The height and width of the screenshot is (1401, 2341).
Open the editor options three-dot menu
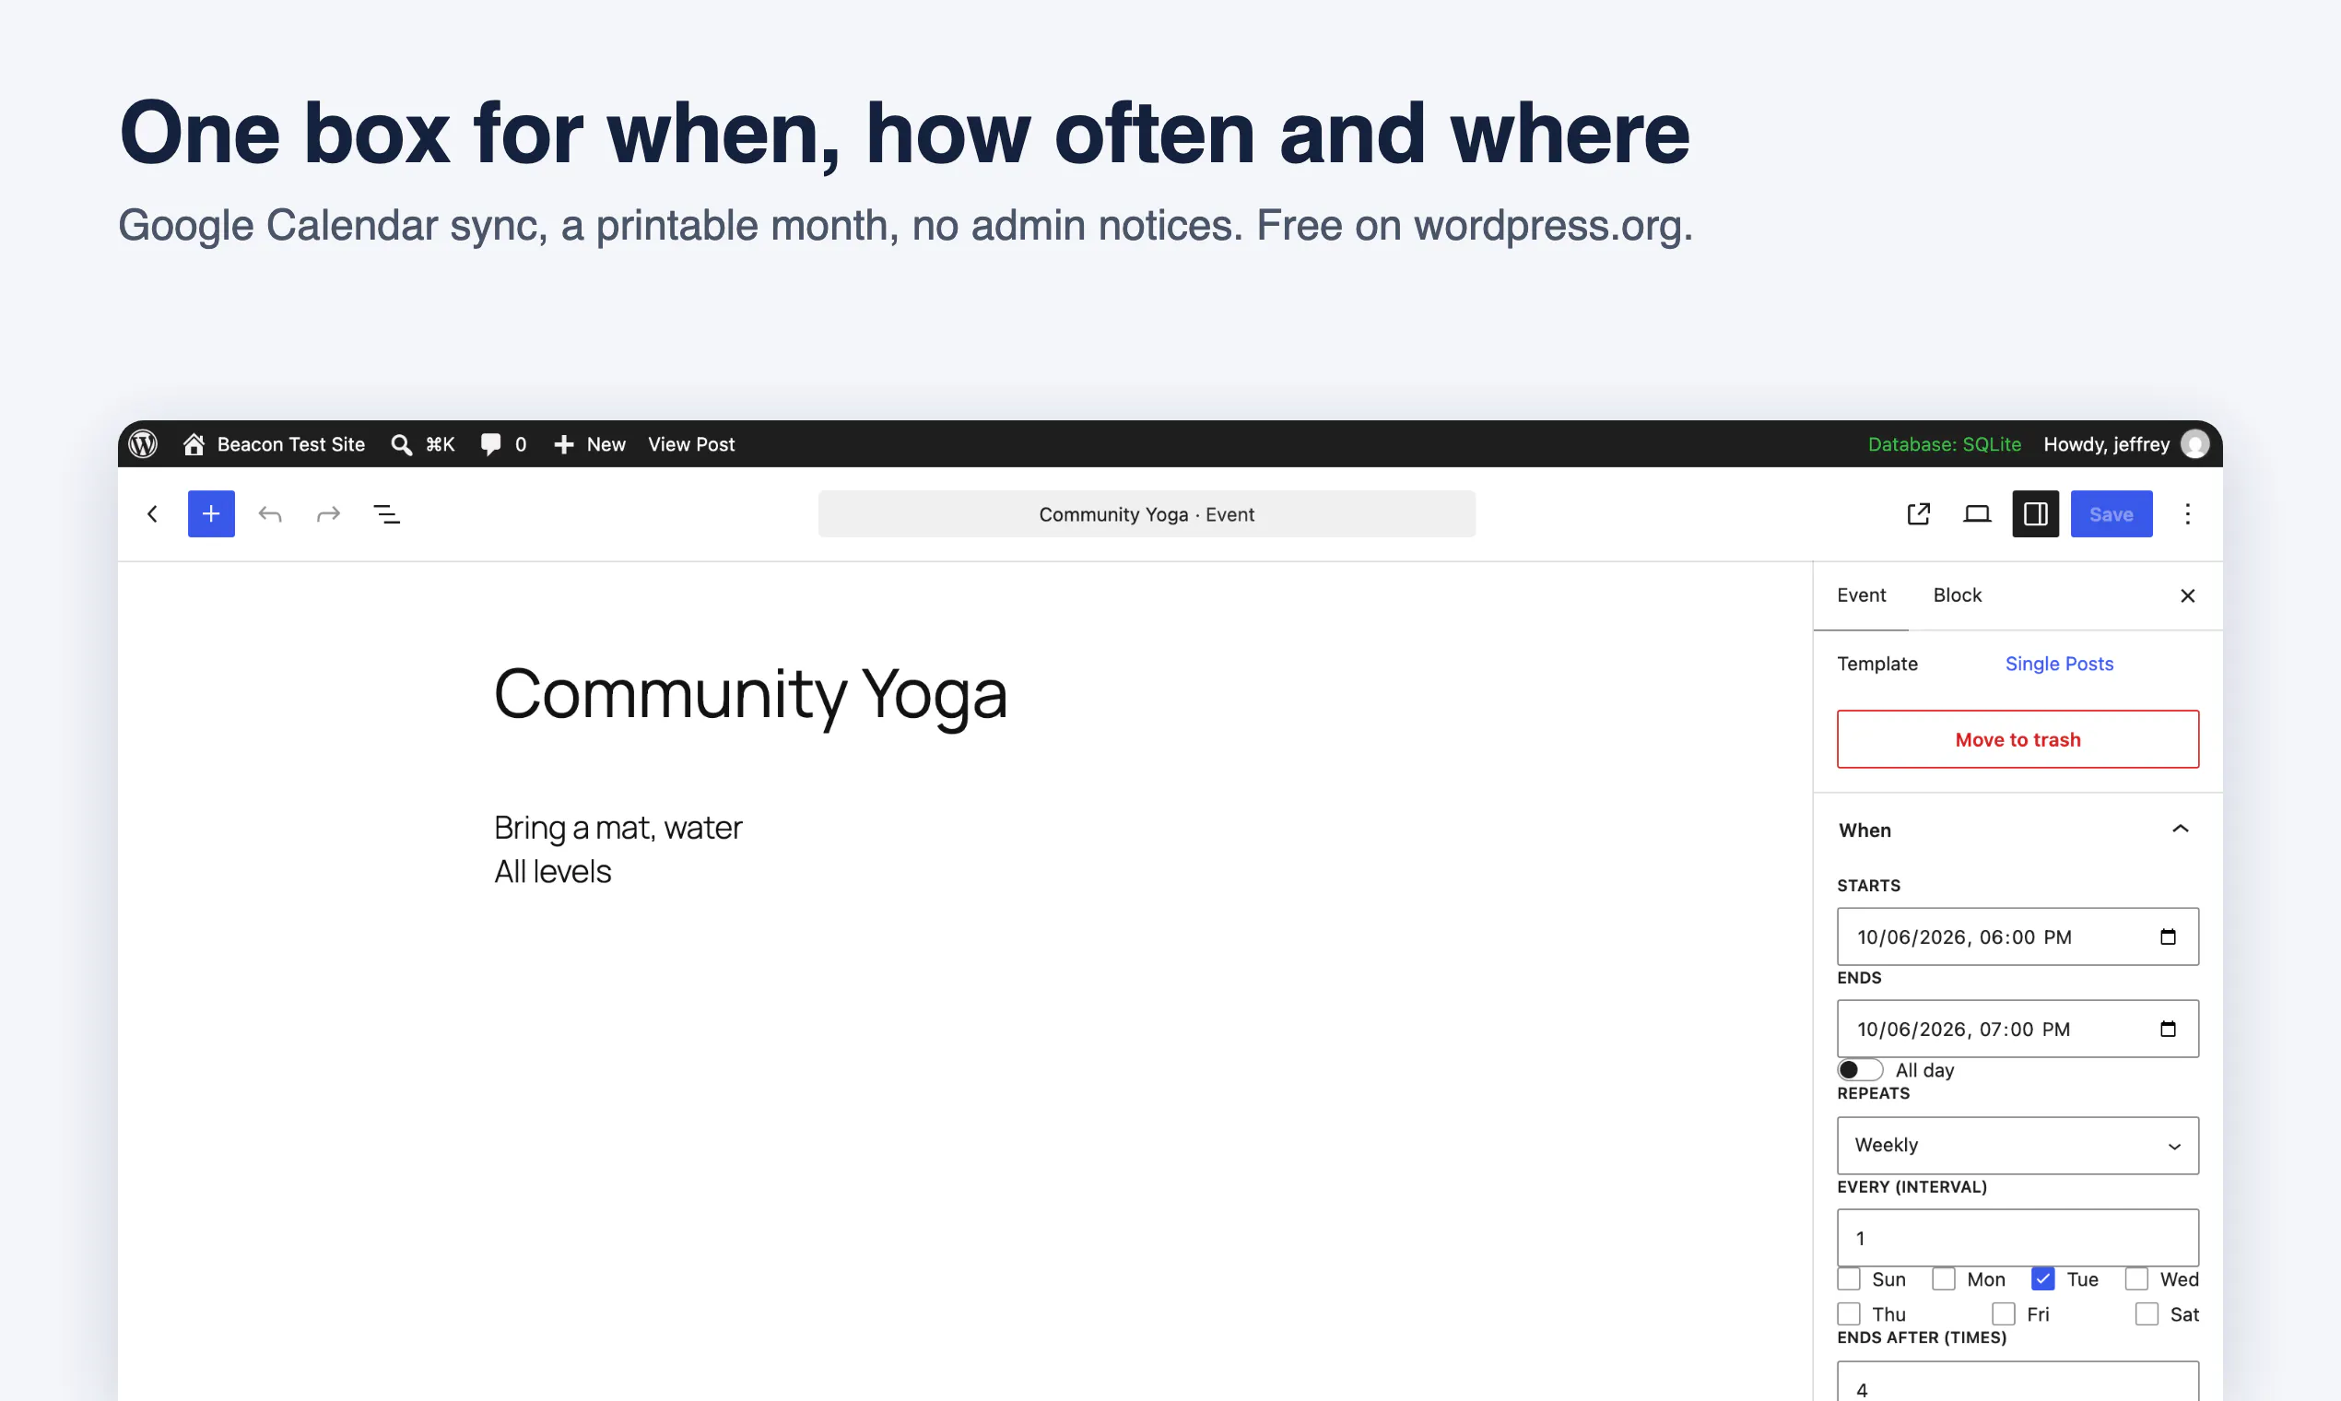[x=2188, y=513]
